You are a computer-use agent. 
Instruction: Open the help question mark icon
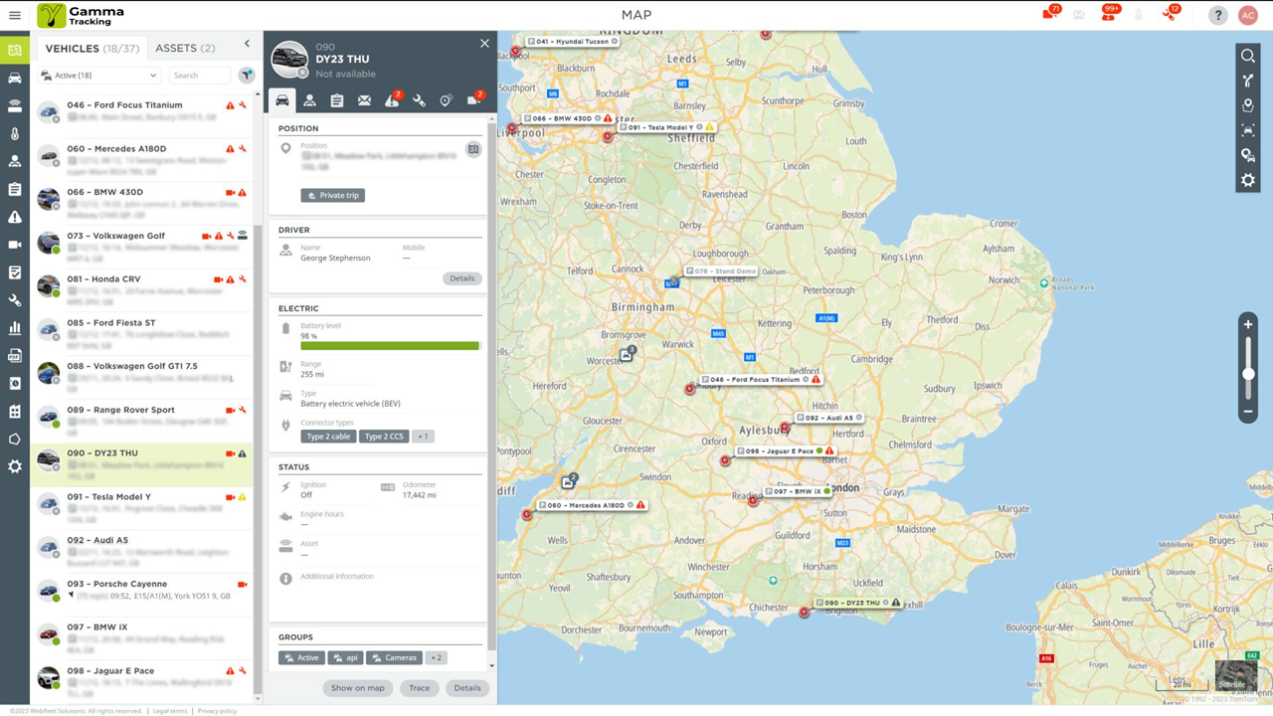click(x=1217, y=15)
